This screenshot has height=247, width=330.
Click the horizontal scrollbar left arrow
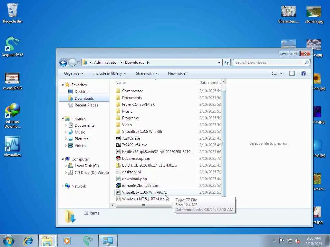click(x=112, y=205)
